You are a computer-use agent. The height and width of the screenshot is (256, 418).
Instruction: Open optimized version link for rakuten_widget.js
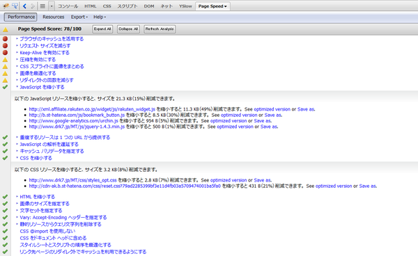click(272, 109)
